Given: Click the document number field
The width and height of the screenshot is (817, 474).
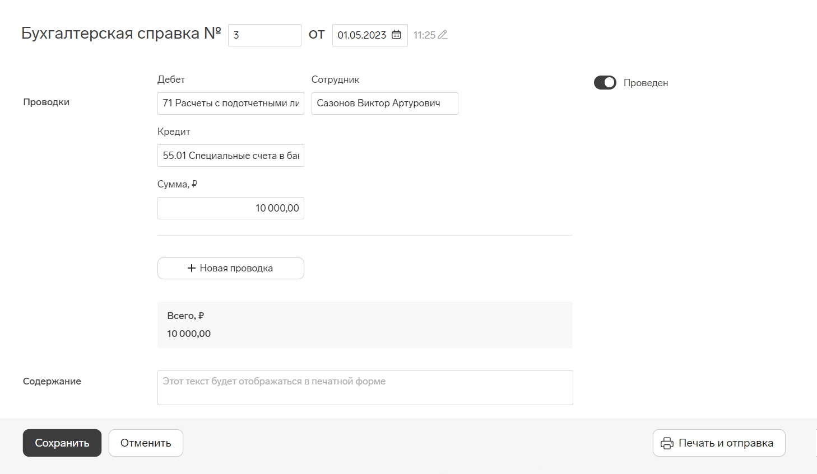Looking at the screenshot, I should coord(264,35).
